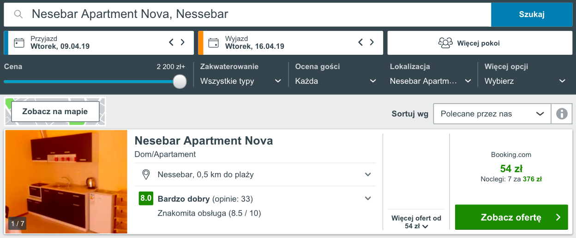Open the apartment kitchen photo thumbnail
Viewport: 576px width, 238px height.
[66, 182]
